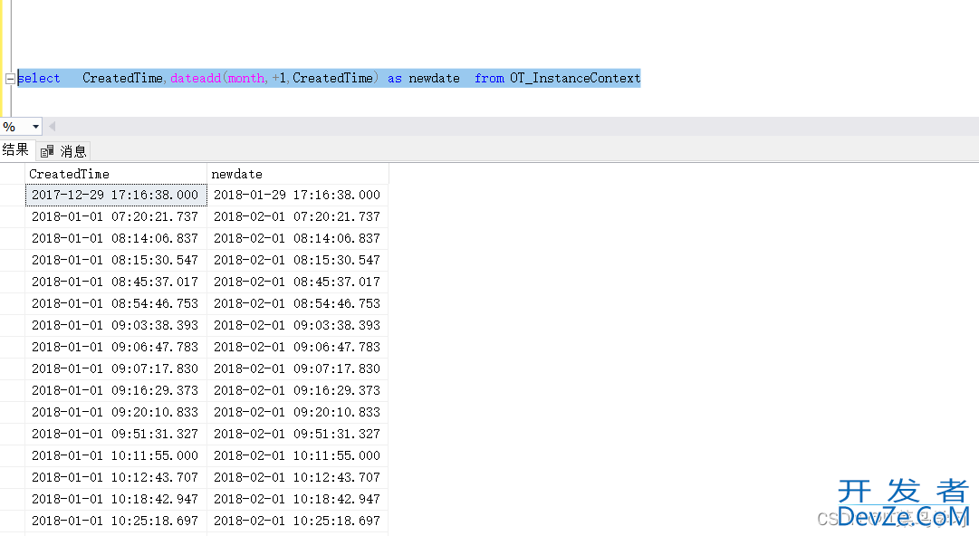Select cell 2018-01-01 09:03:38.393
The image size is (979, 536).
tap(116, 326)
